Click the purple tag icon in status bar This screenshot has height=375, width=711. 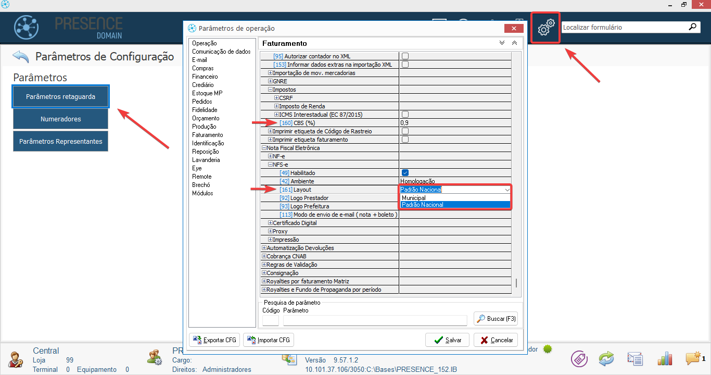[579, 358]
